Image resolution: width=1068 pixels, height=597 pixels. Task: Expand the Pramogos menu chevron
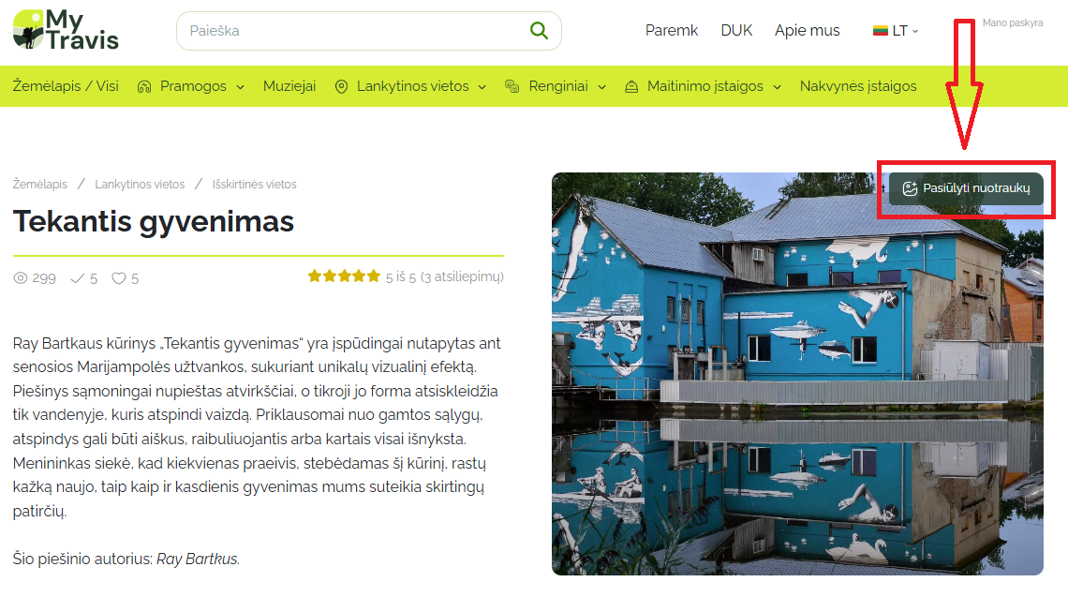click(x=240, y=87)
